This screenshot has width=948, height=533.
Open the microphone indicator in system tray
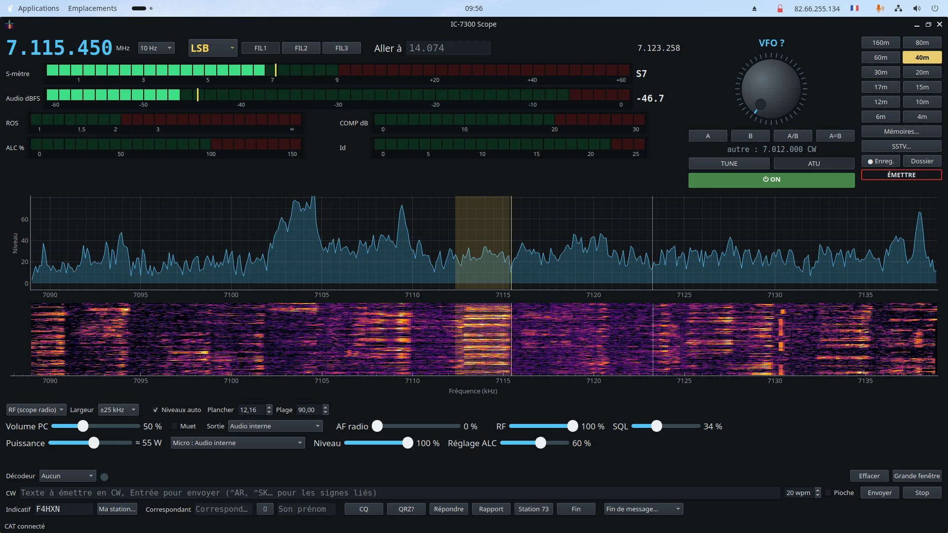click(879, 8)
